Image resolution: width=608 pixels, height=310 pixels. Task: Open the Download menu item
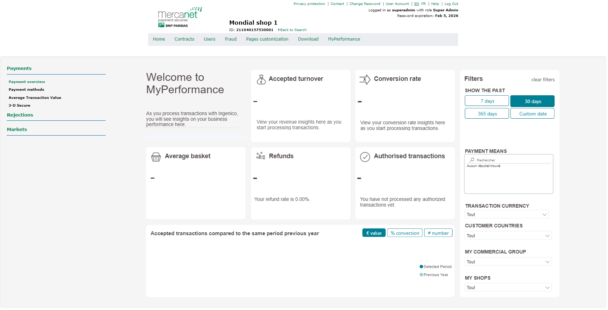(x=308, y=39)
